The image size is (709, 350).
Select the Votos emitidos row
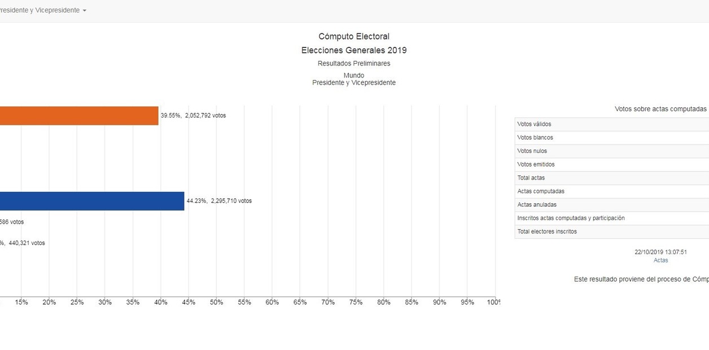(x=612, y=165)
